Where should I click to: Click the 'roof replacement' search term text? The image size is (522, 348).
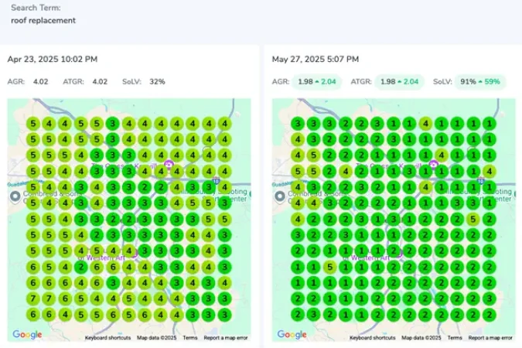click(43, 20)
